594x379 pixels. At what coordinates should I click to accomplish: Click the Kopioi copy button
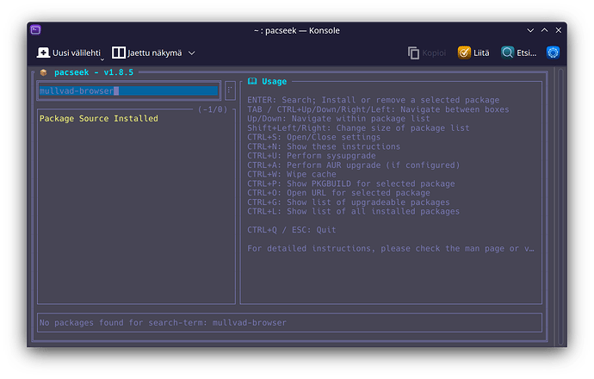coord(427,53)
